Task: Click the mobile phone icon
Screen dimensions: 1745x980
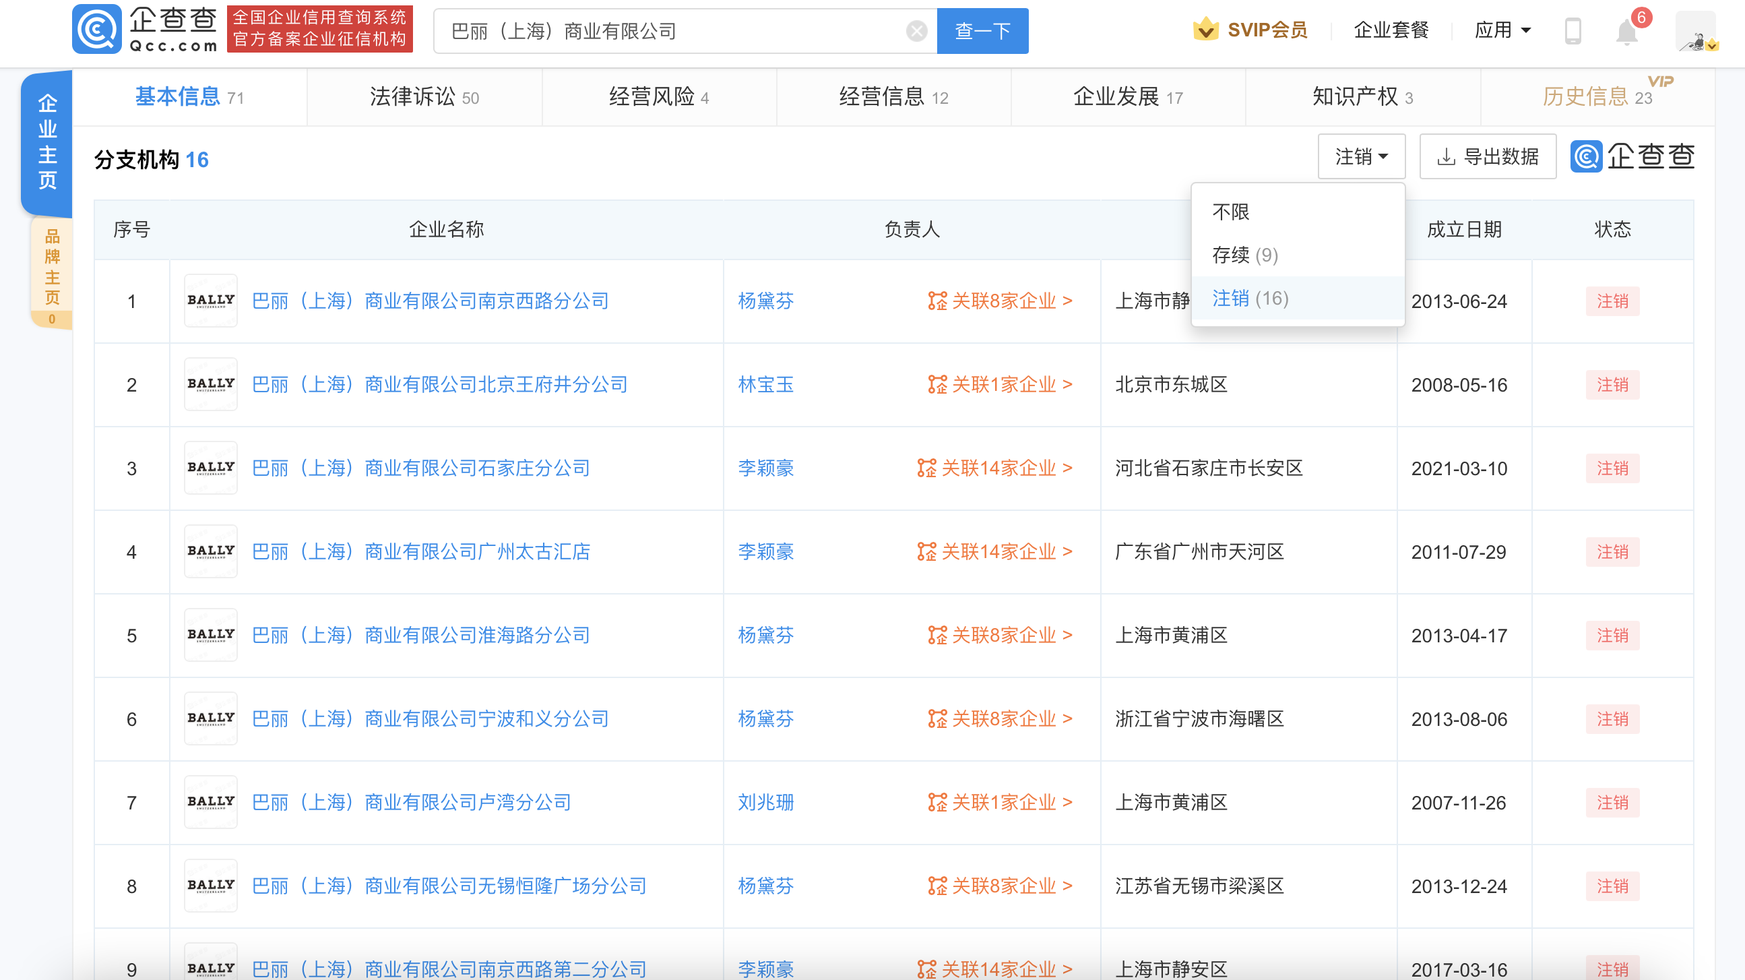Action: click(x=1573, y=31)
